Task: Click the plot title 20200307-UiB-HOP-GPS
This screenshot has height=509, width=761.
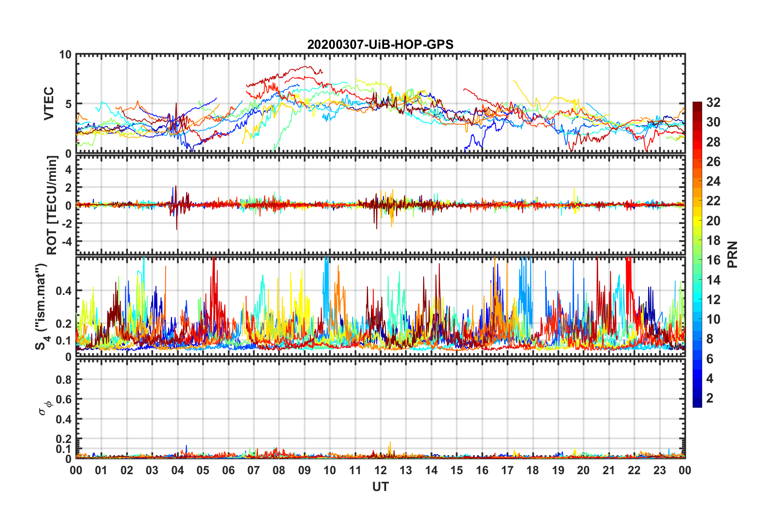Action: tap(380, 44)
